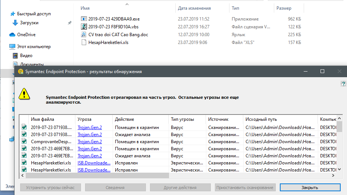Click the results list scroll up arrow
Screen dimensions: 347x195
point(339,118)
